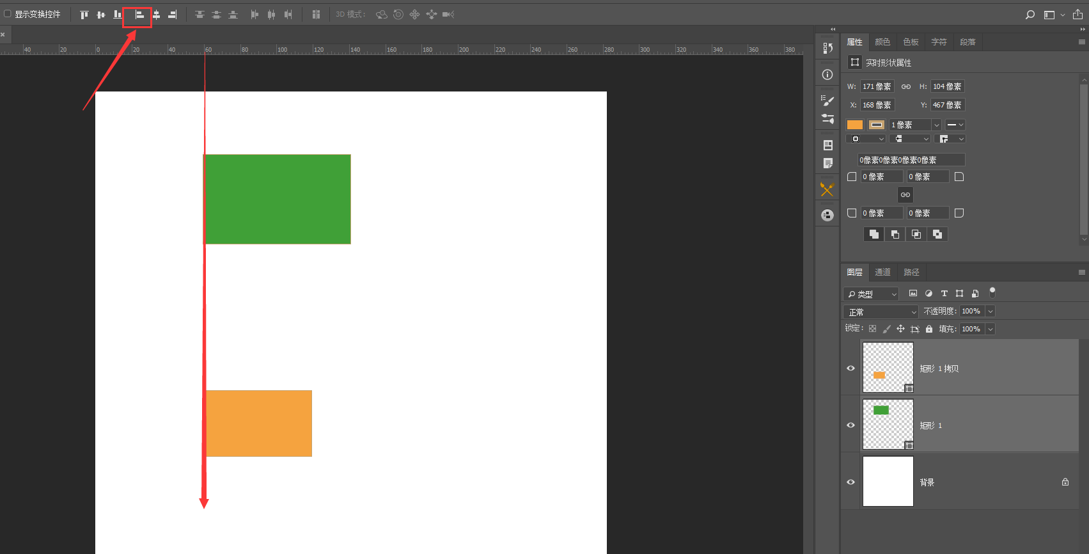This screenshot has width=1089, height=554.
Task: Click the W width input field
Action: tap(877, 86)
